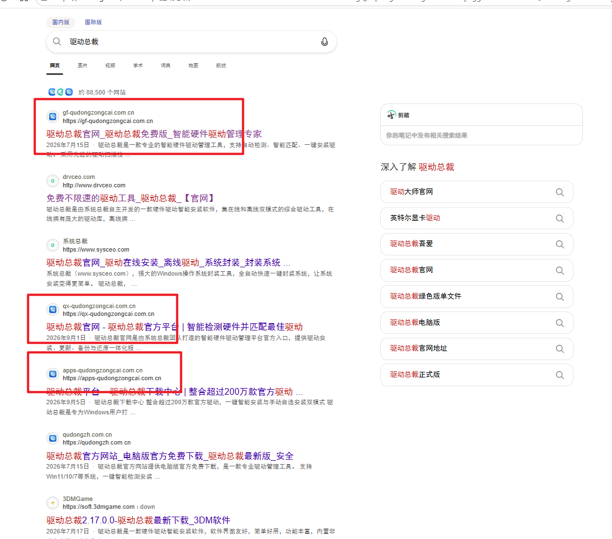This screenshot has width=612, height=539.
Task: Click search icon next to 驱动总裁绿色版单文件
Action: pos(560,297)
